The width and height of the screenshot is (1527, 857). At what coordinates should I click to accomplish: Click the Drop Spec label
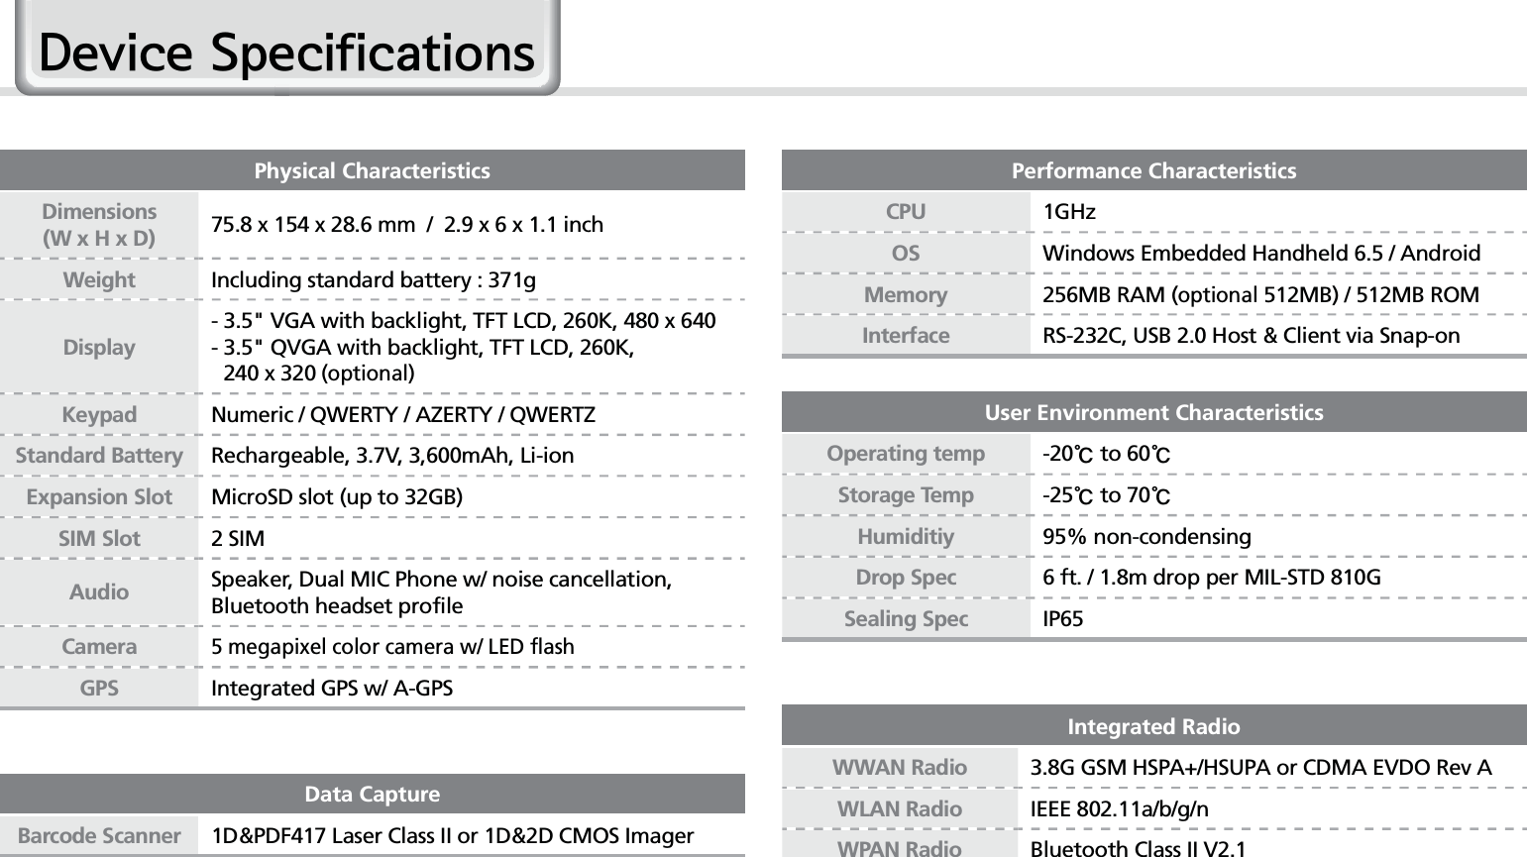click(906, 578)
